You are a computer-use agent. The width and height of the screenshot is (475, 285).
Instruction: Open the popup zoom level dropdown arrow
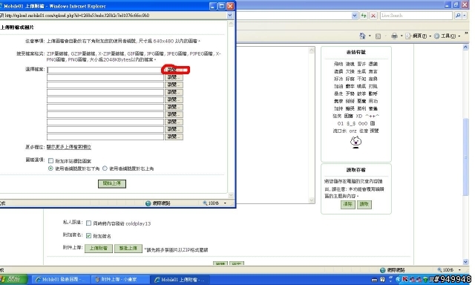coord(225,203)
